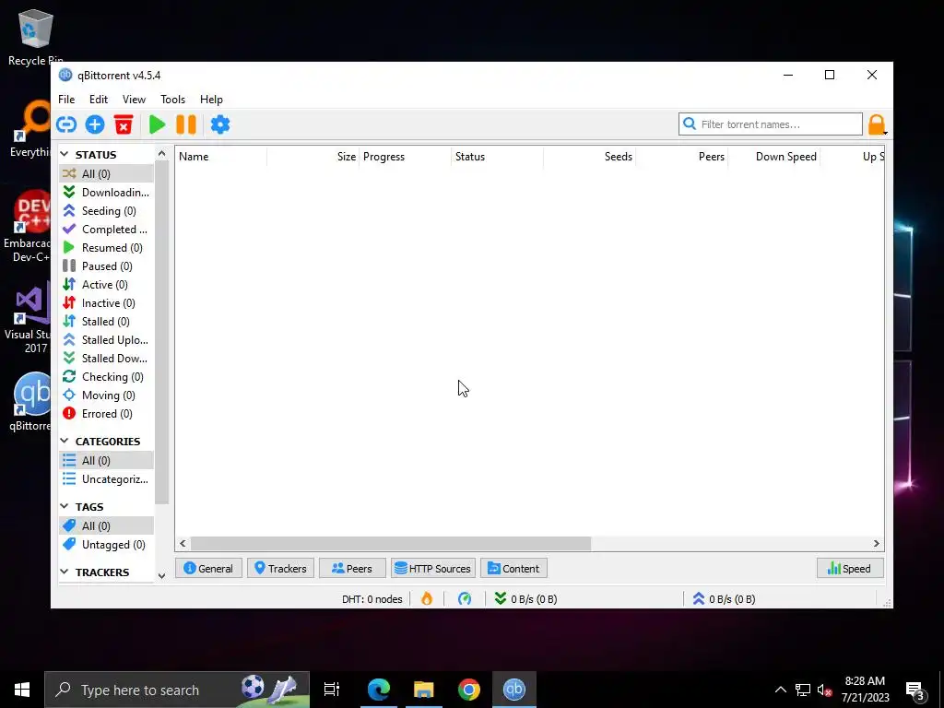
Task: Select the Inactive (0) filter
Action: coord(107,302)
